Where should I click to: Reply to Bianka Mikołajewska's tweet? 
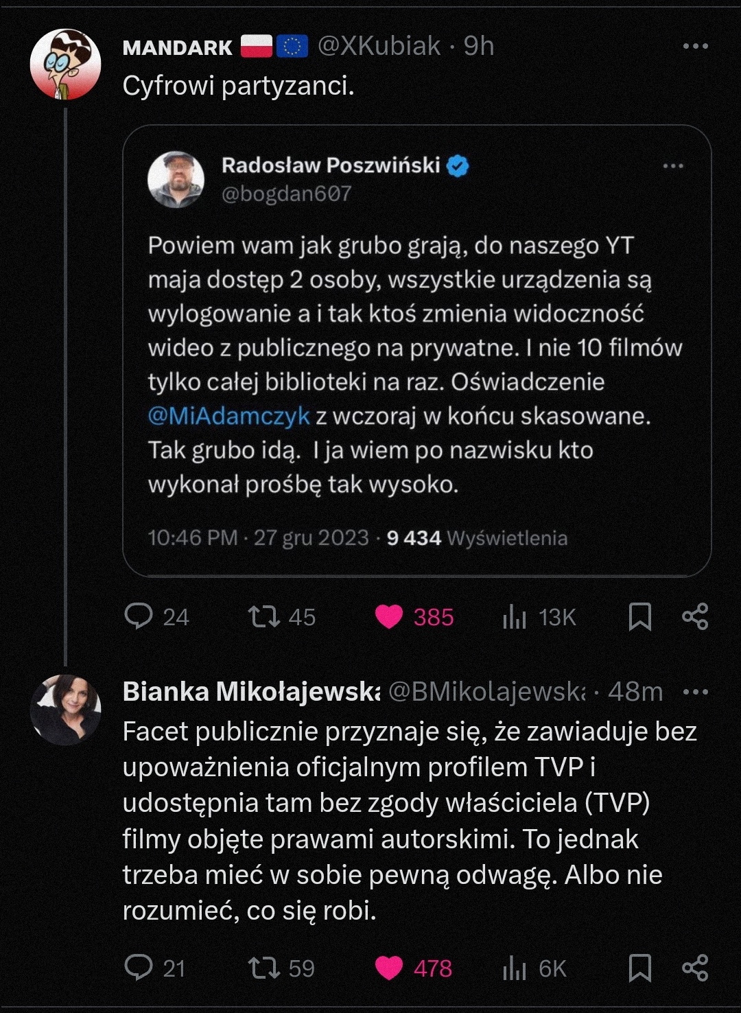[x=139, y=968]
